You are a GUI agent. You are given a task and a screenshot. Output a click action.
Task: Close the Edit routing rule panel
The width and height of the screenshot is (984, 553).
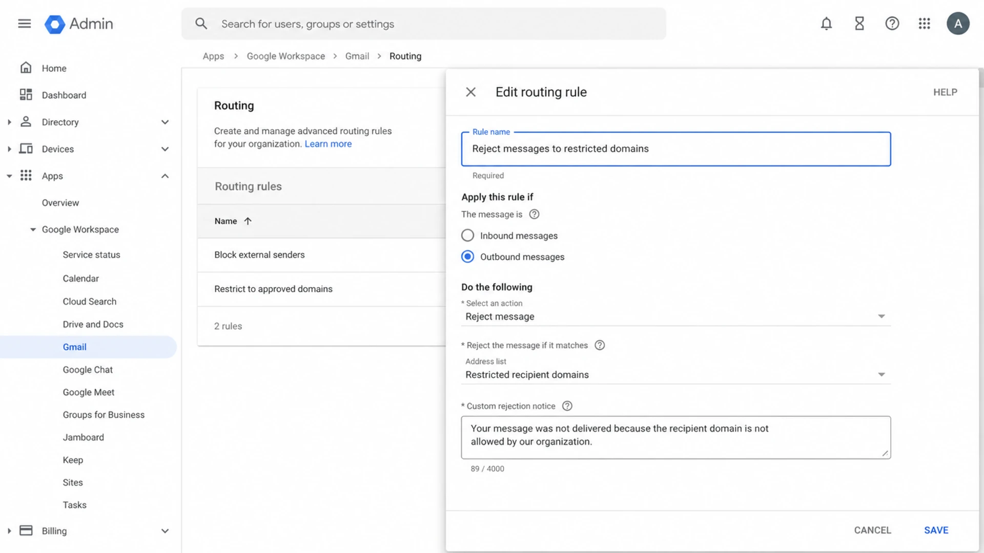point(470,92)
